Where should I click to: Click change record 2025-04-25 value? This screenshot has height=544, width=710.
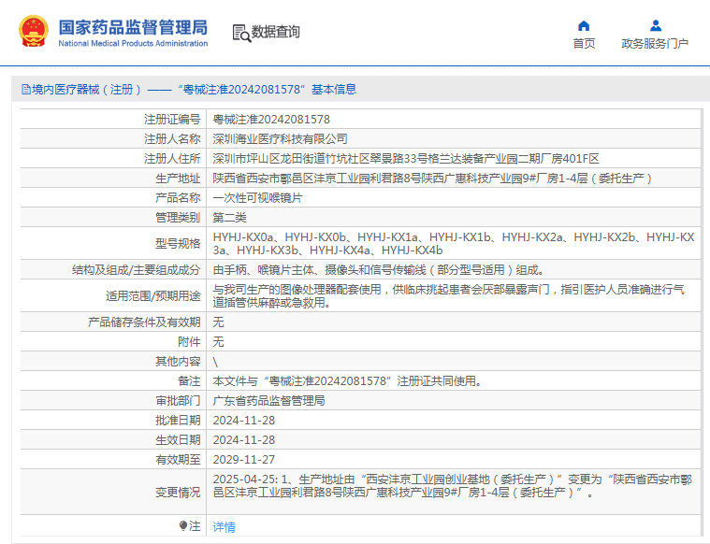click(453, 486)
